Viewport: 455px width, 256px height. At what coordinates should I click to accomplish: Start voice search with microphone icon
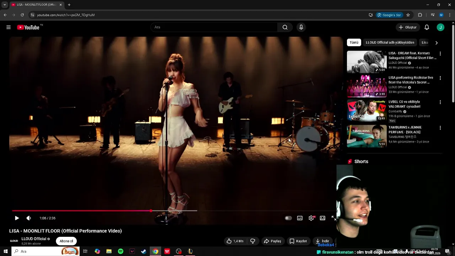(301, 27)
